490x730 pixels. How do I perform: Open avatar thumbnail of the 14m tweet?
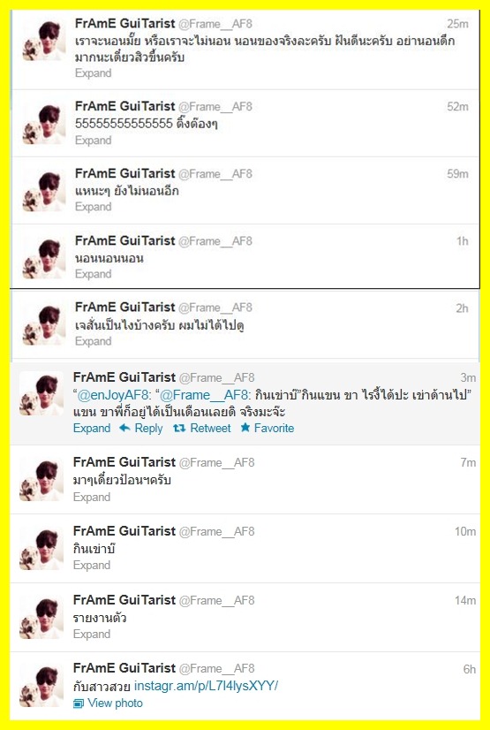pos(41,618)
